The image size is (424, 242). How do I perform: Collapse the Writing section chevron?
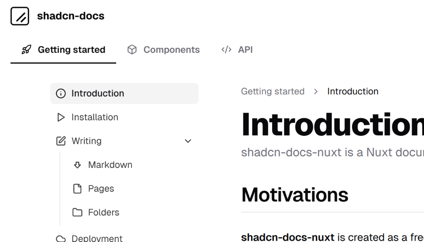click(188, 141)
